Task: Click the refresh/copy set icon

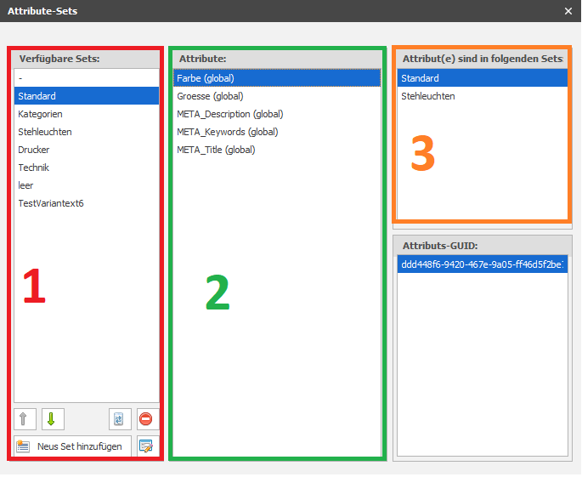Action: [120, 420]
